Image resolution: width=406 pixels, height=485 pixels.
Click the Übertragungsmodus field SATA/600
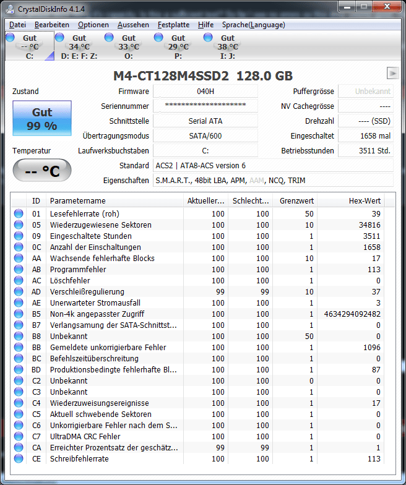(205, 136)
